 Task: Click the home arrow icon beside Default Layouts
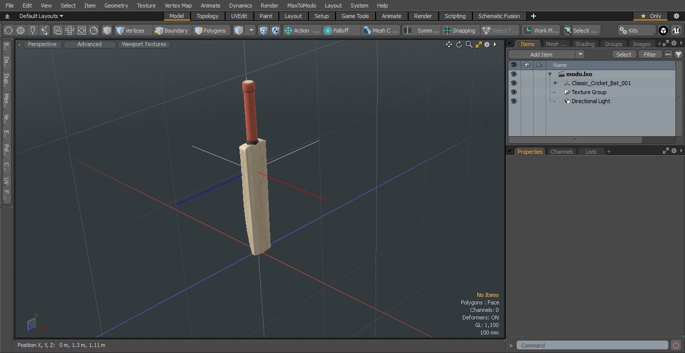[7, 16]
